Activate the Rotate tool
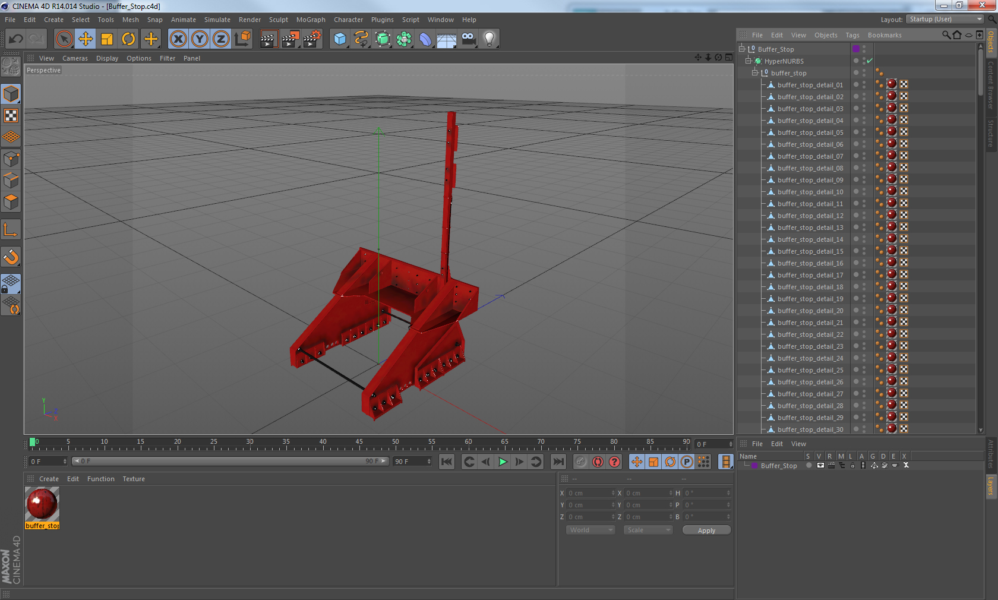 pos(128,39)
